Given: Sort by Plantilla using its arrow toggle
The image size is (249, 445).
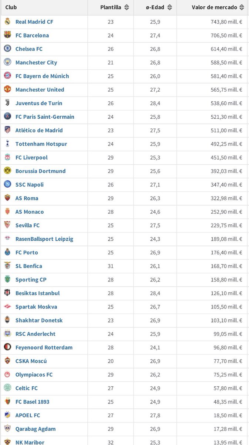Looking at the screenshot, I should click(x=127, y=7).
